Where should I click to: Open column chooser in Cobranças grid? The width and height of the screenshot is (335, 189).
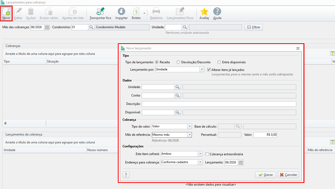(333, 54)
